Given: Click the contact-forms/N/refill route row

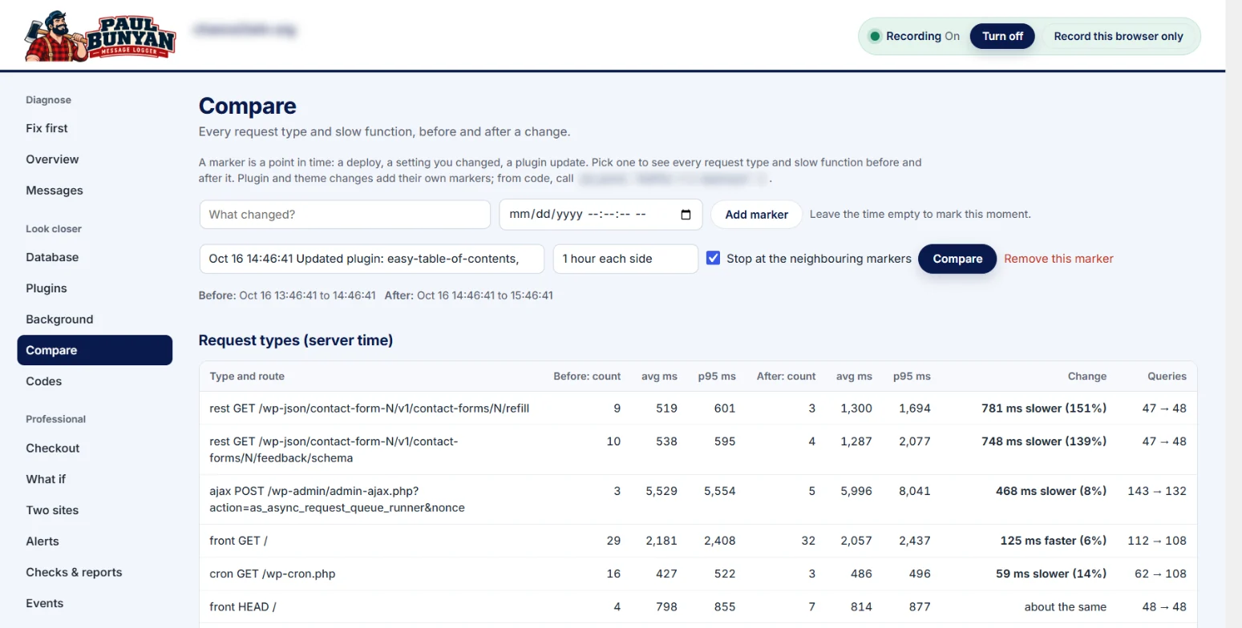Looking at the screenshot, I should click(x=698, y=409).
